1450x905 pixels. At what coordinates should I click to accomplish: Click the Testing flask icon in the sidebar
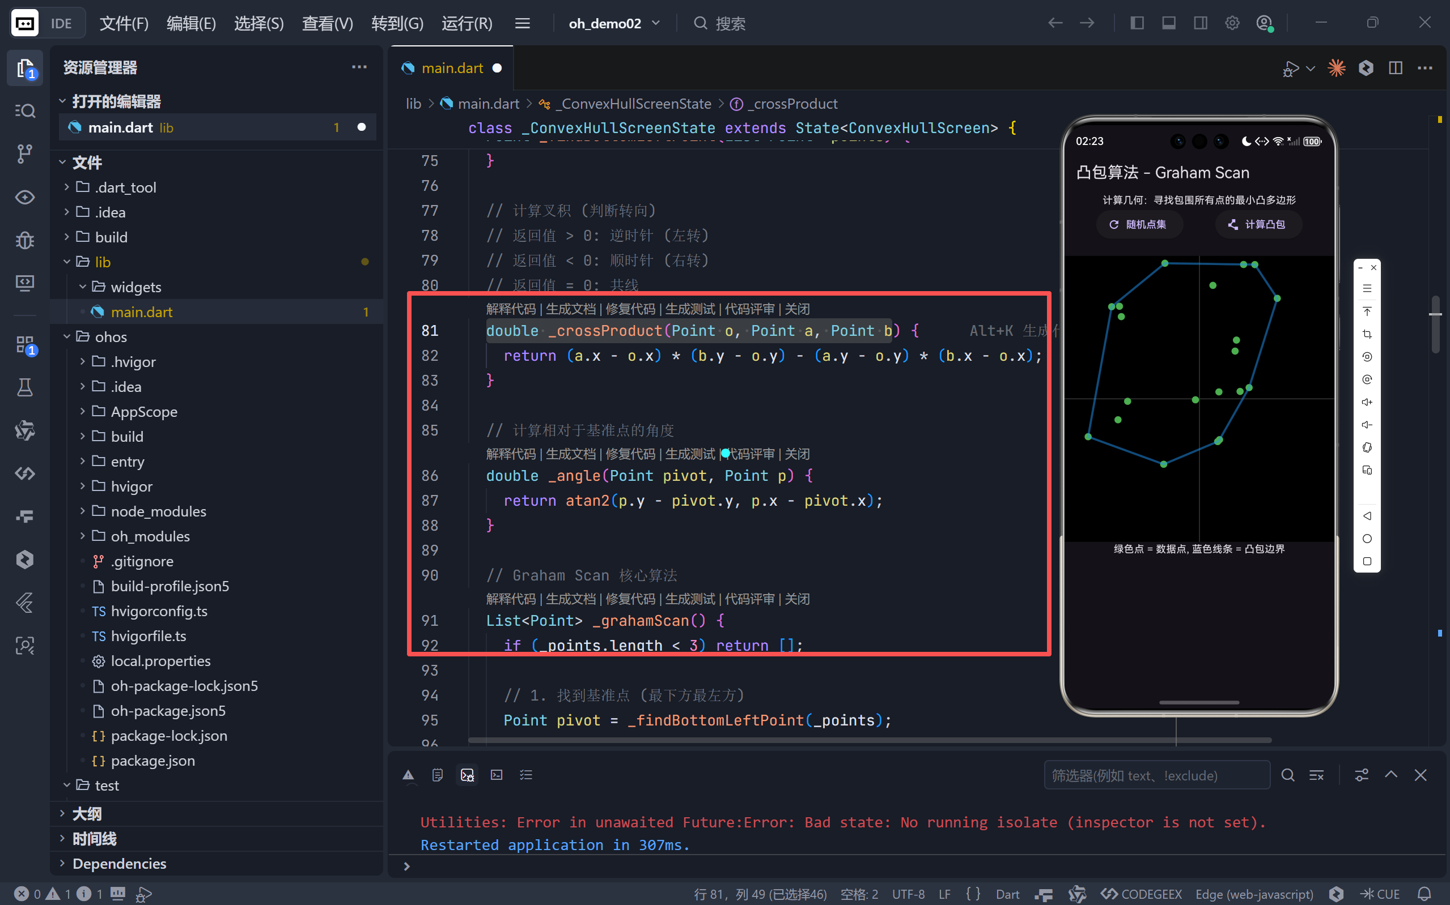24,387
